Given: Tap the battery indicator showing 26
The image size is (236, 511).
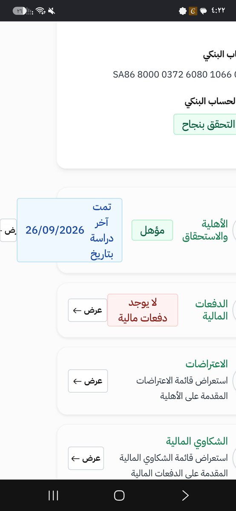Looking at the screenshot, I should pos(20,10).
